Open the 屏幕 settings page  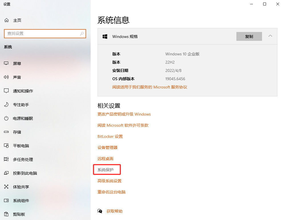click(17, 64)
